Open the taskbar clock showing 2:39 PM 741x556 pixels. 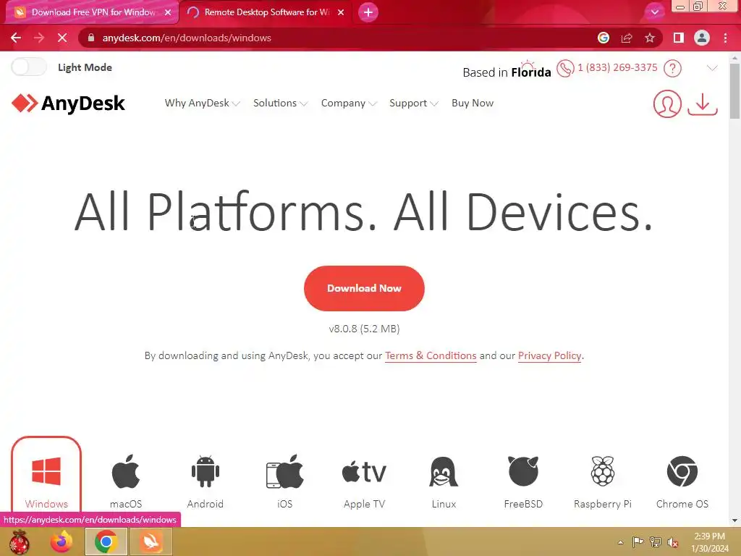tap(709, 542)
